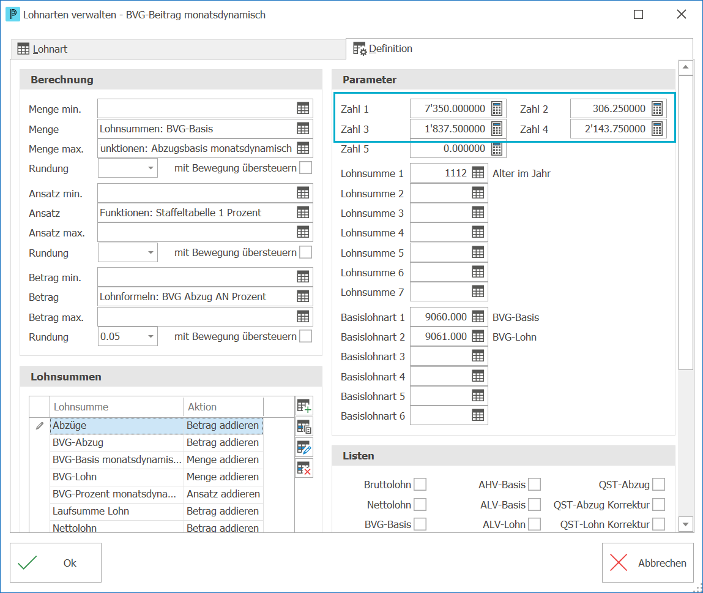Image resolution: width=703 pixels, height=593 pixels.
Task: Switch to the Lohnart tab
Action: (178, 49)
